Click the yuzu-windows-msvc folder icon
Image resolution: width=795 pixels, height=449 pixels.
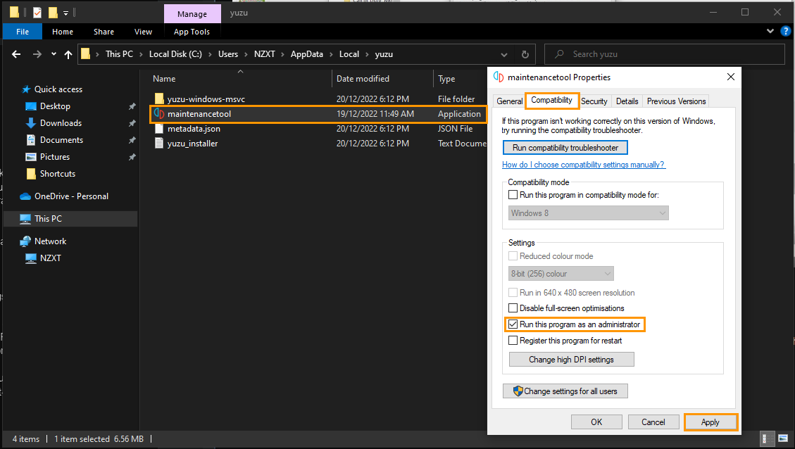[159, 99]
